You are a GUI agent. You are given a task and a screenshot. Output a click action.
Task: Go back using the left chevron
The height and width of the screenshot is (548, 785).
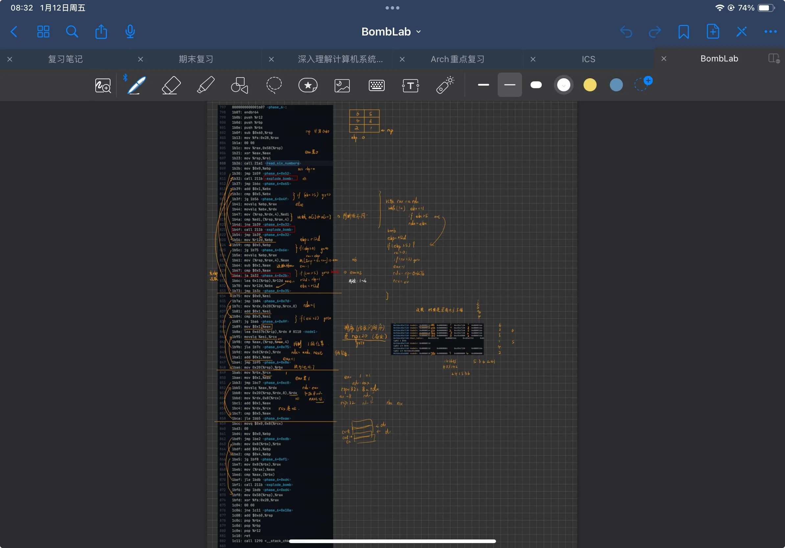click(x=14, y=32)
